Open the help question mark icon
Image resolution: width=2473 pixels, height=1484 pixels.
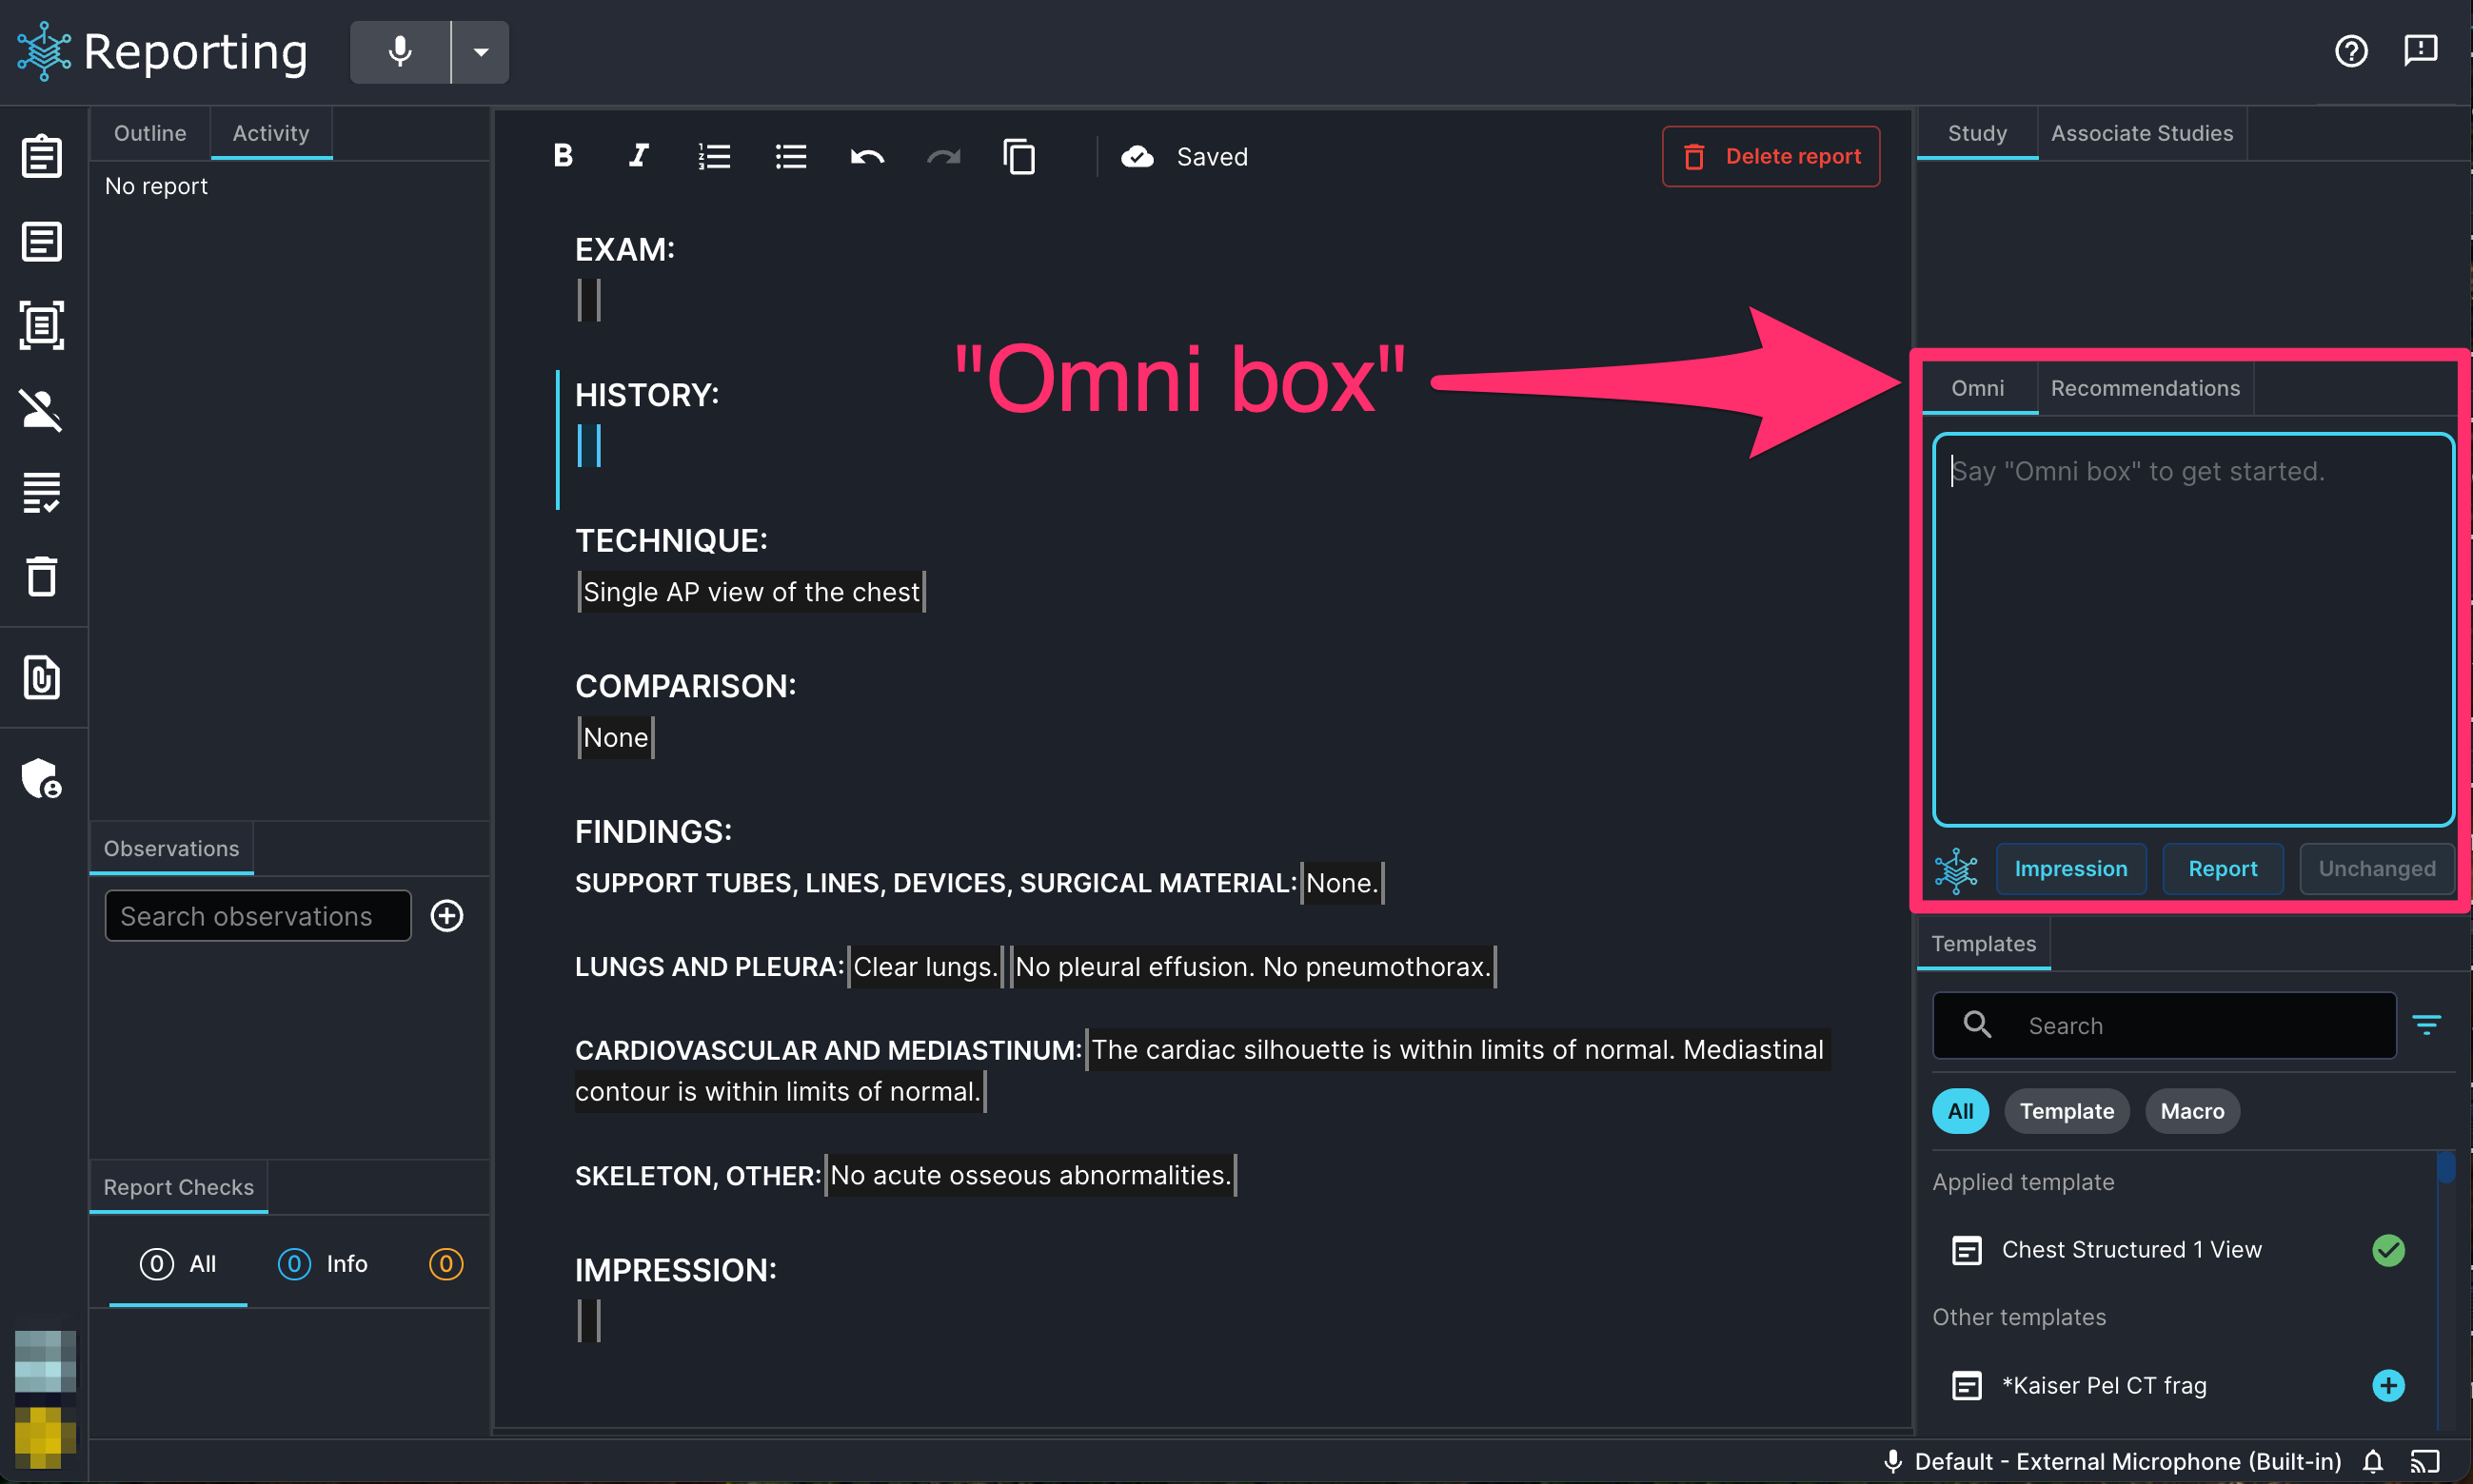(2351, 51)
